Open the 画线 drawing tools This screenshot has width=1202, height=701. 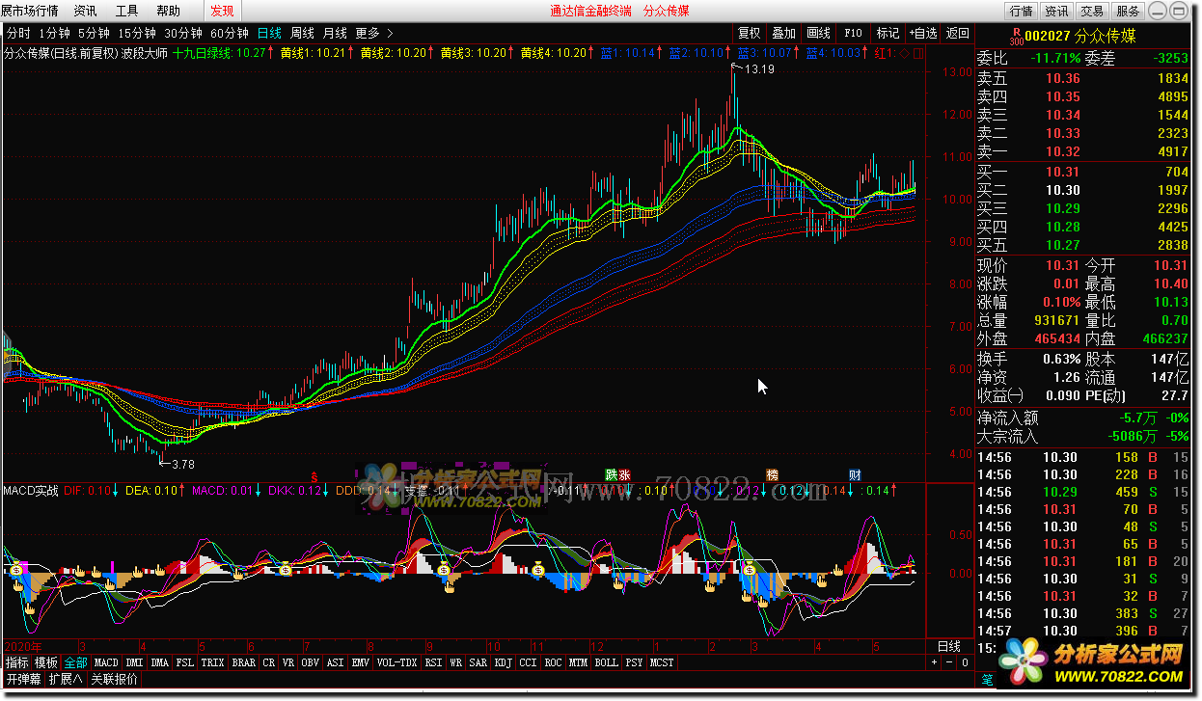pos(818,33)
